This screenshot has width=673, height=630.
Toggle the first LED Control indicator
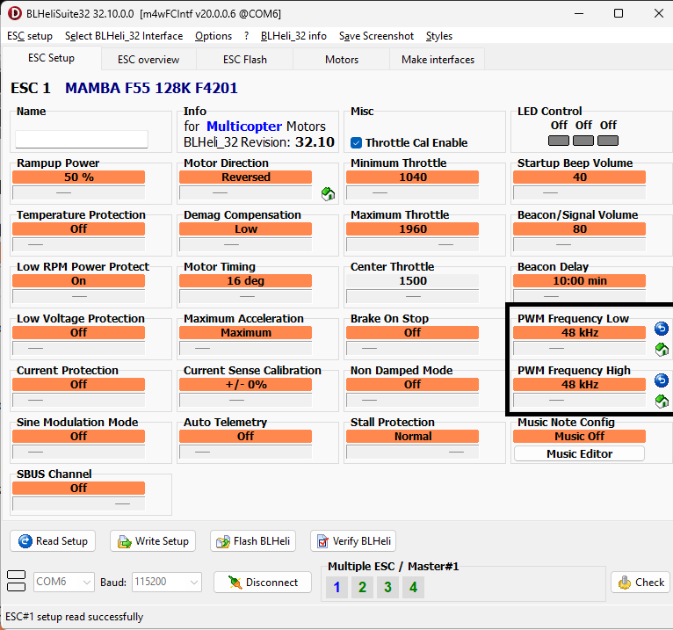pos(559,141)
